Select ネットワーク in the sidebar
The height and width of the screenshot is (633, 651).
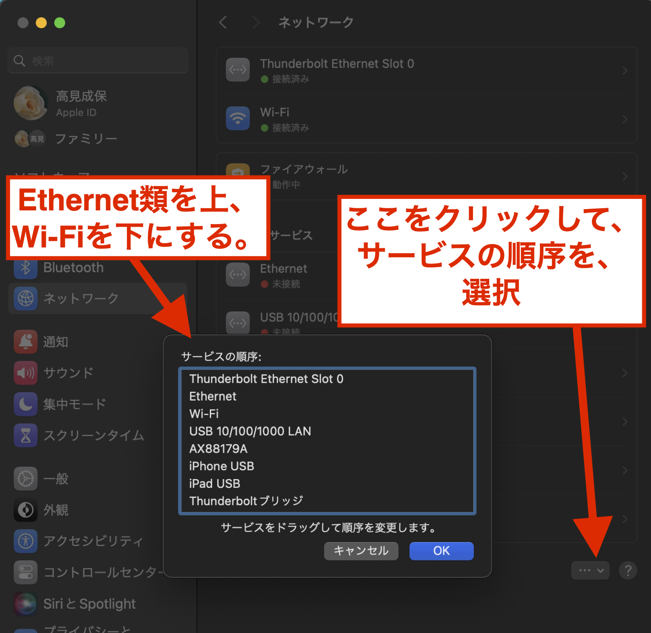81,299
